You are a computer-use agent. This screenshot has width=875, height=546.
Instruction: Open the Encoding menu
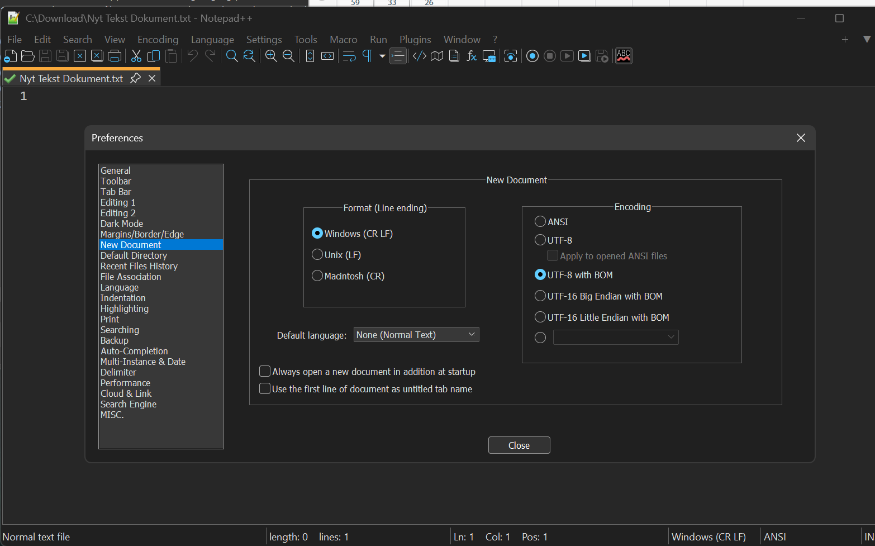click(158, 40)
